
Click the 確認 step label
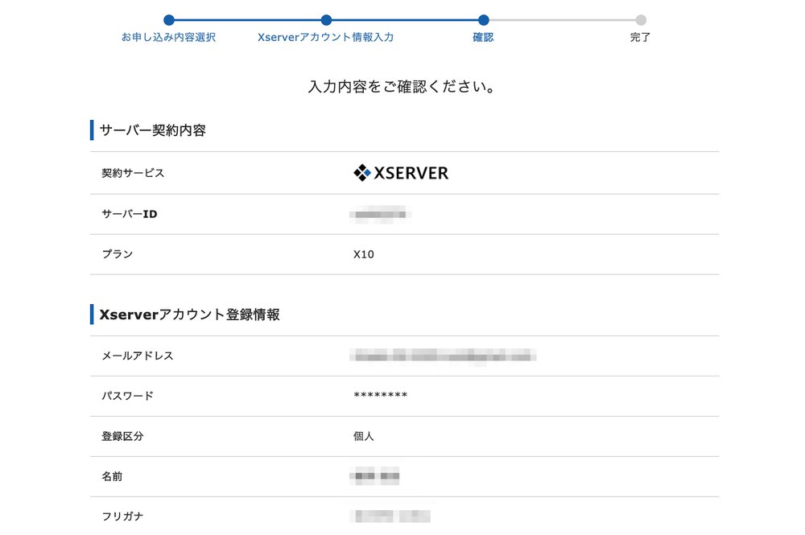[483, 38]
